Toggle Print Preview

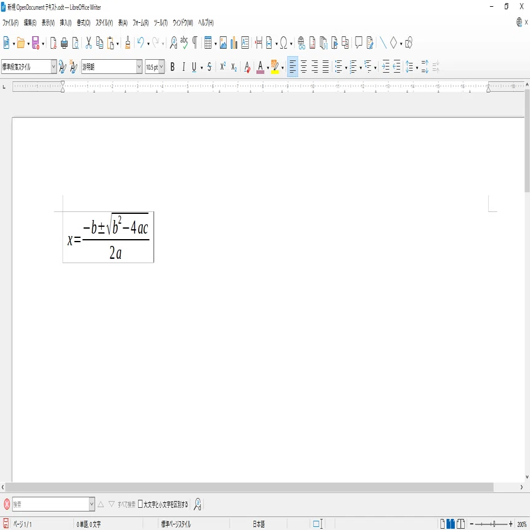pyautogui.click(x=75, y=43)
